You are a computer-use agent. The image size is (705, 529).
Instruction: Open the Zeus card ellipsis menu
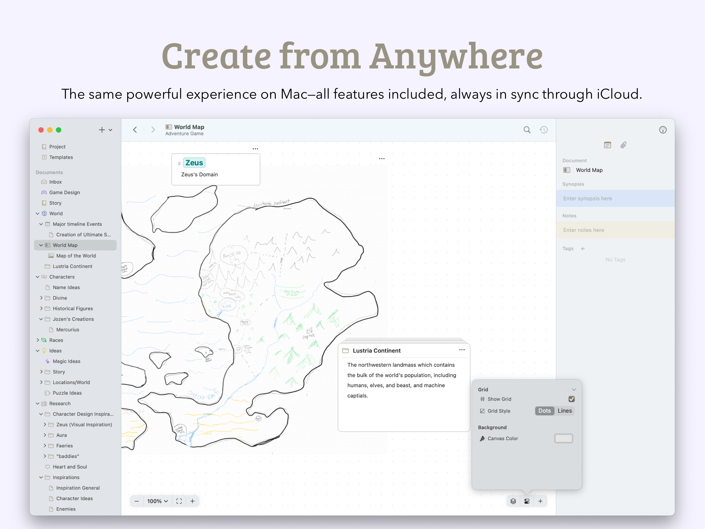255,149
